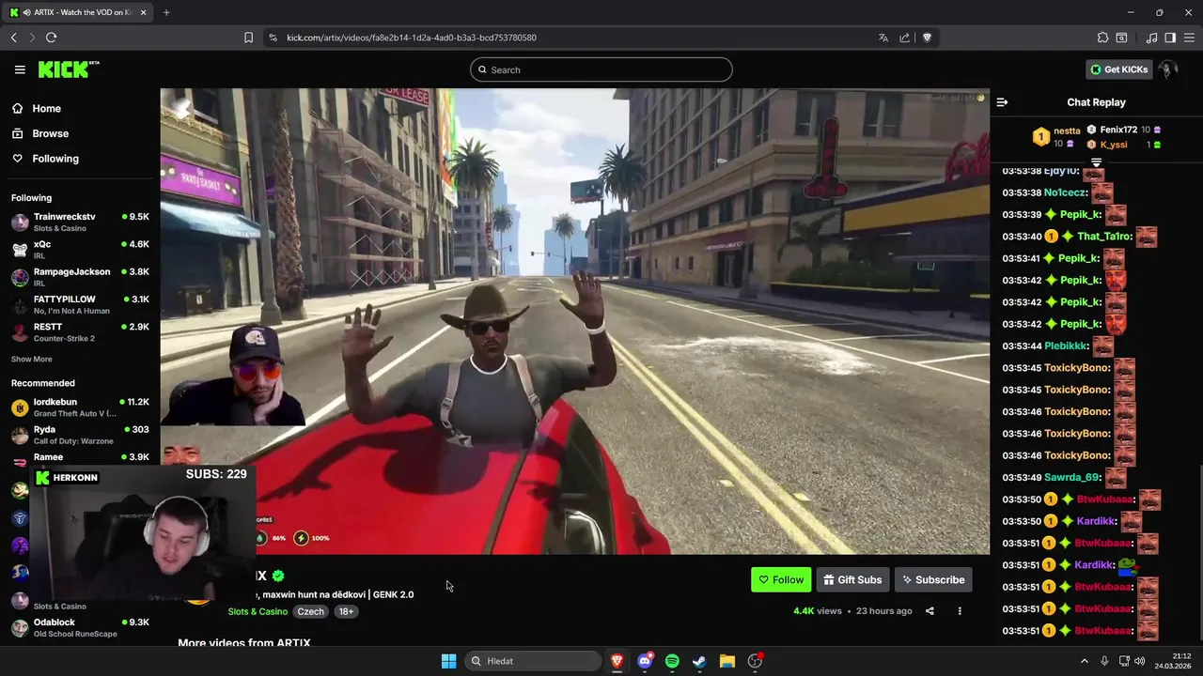This screenshot has width=1203, height=676.
Task: Open RESTT channel in the sidebar
Action: 80,332
